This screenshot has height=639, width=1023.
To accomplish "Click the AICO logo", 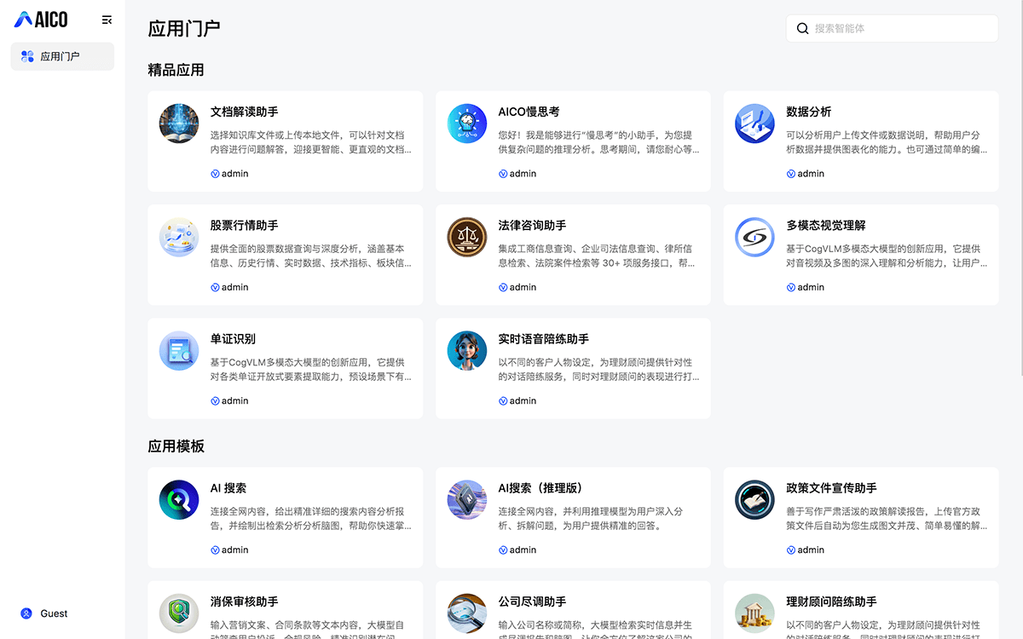I will tap(41, 19).
